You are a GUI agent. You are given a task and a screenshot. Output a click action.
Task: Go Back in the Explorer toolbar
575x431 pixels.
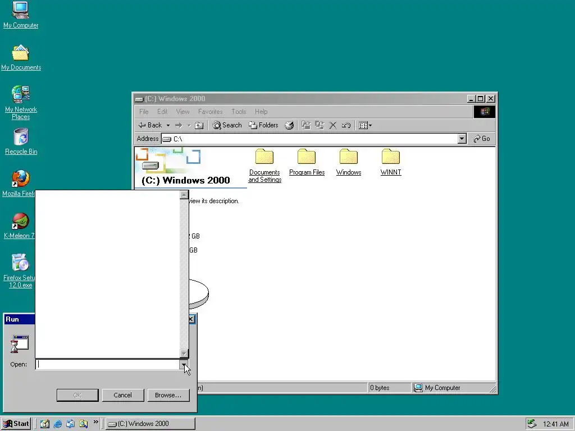coord(150,125)
